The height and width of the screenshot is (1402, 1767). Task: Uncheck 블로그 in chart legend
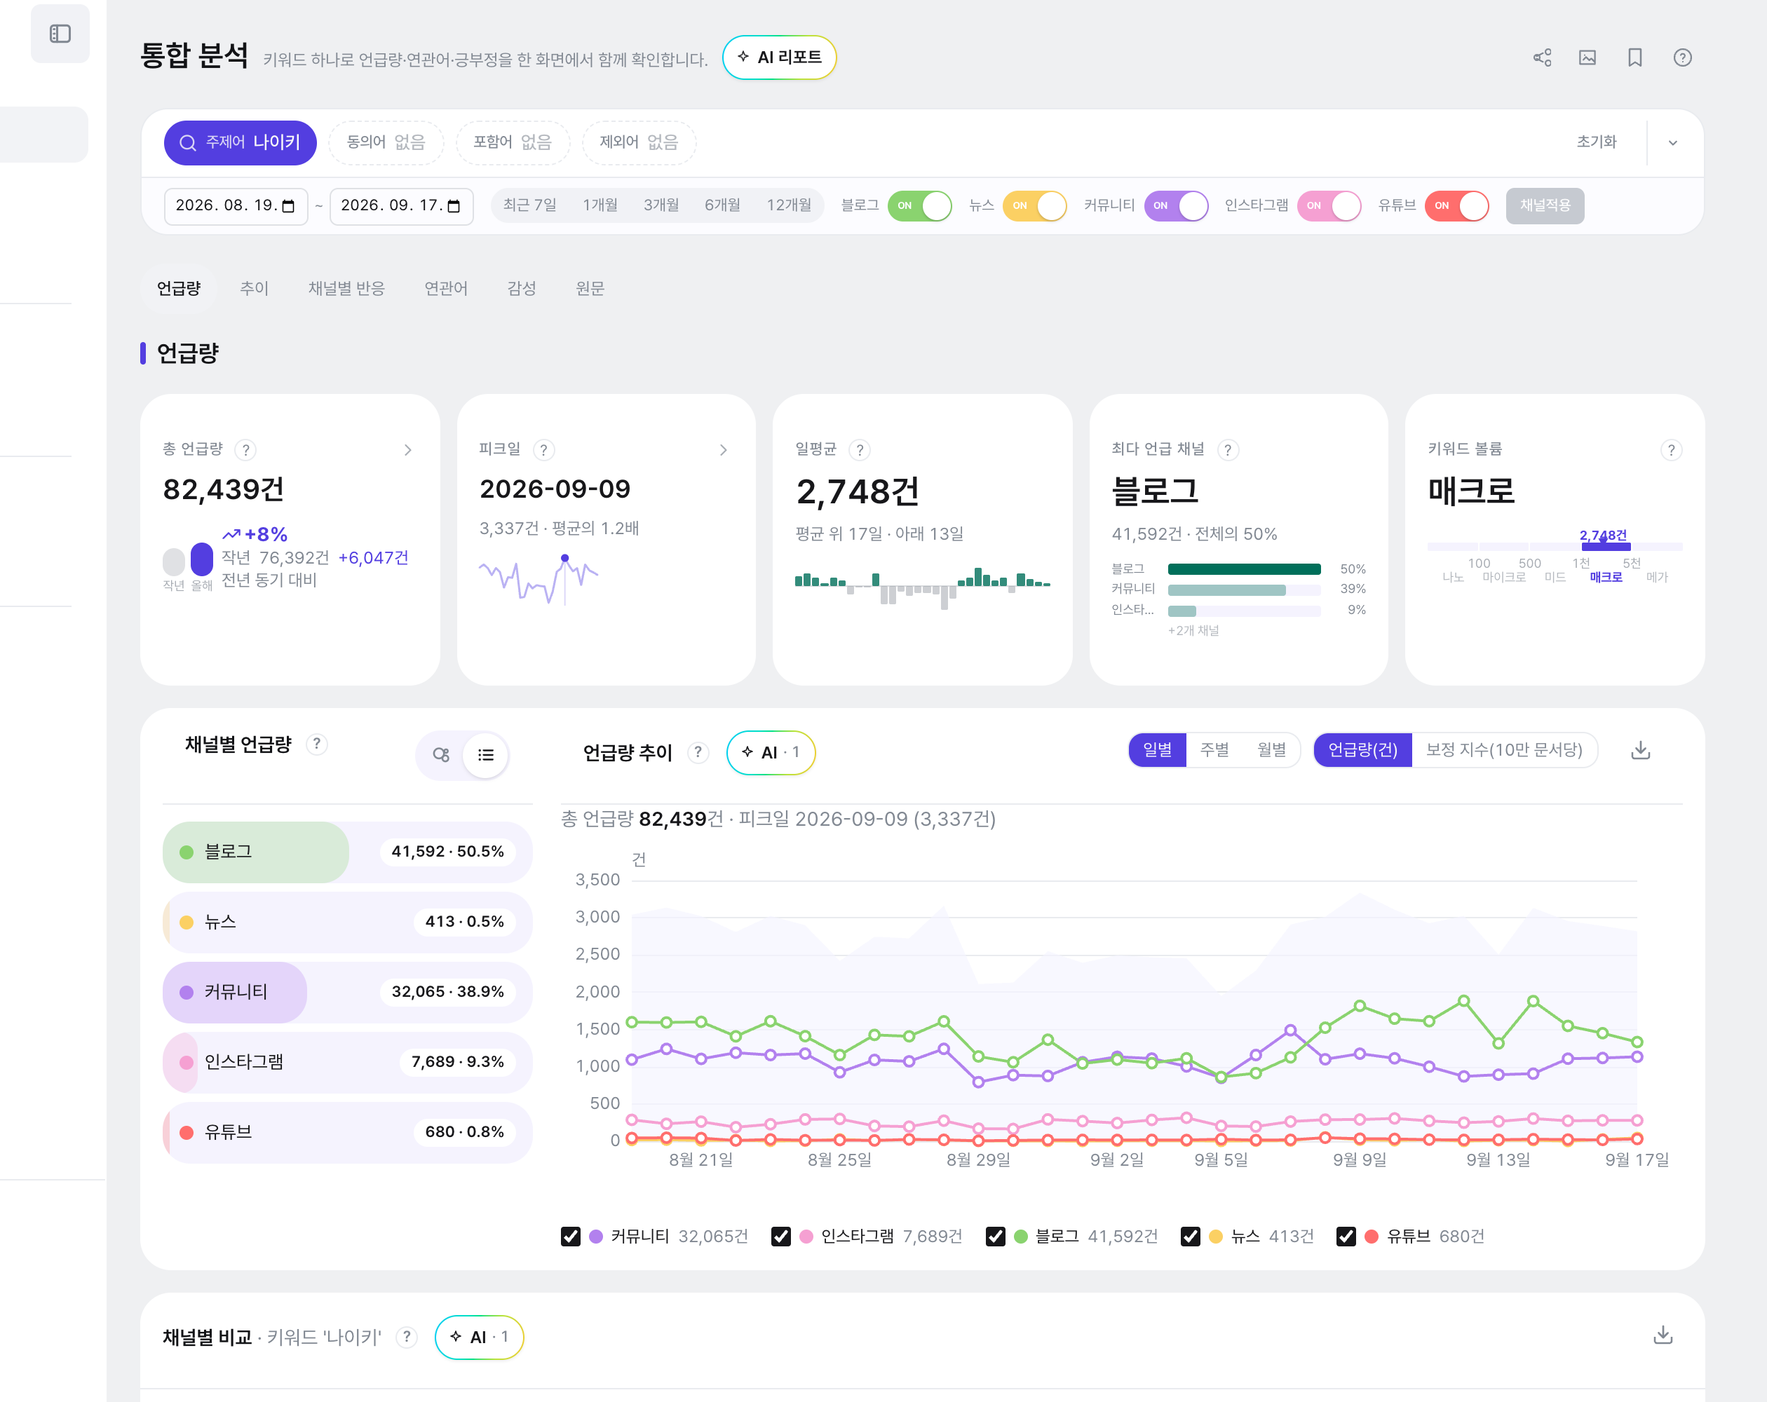coord(995,1237)
